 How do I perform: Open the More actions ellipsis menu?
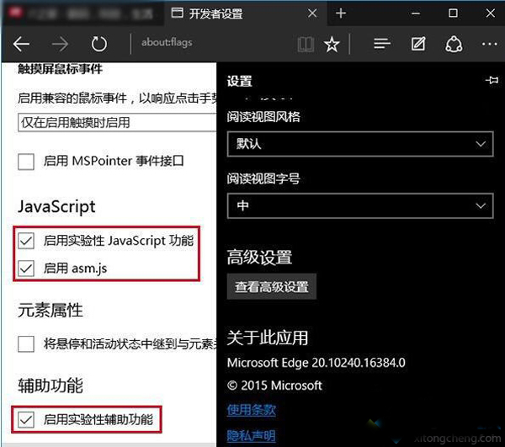pos(490,44)
